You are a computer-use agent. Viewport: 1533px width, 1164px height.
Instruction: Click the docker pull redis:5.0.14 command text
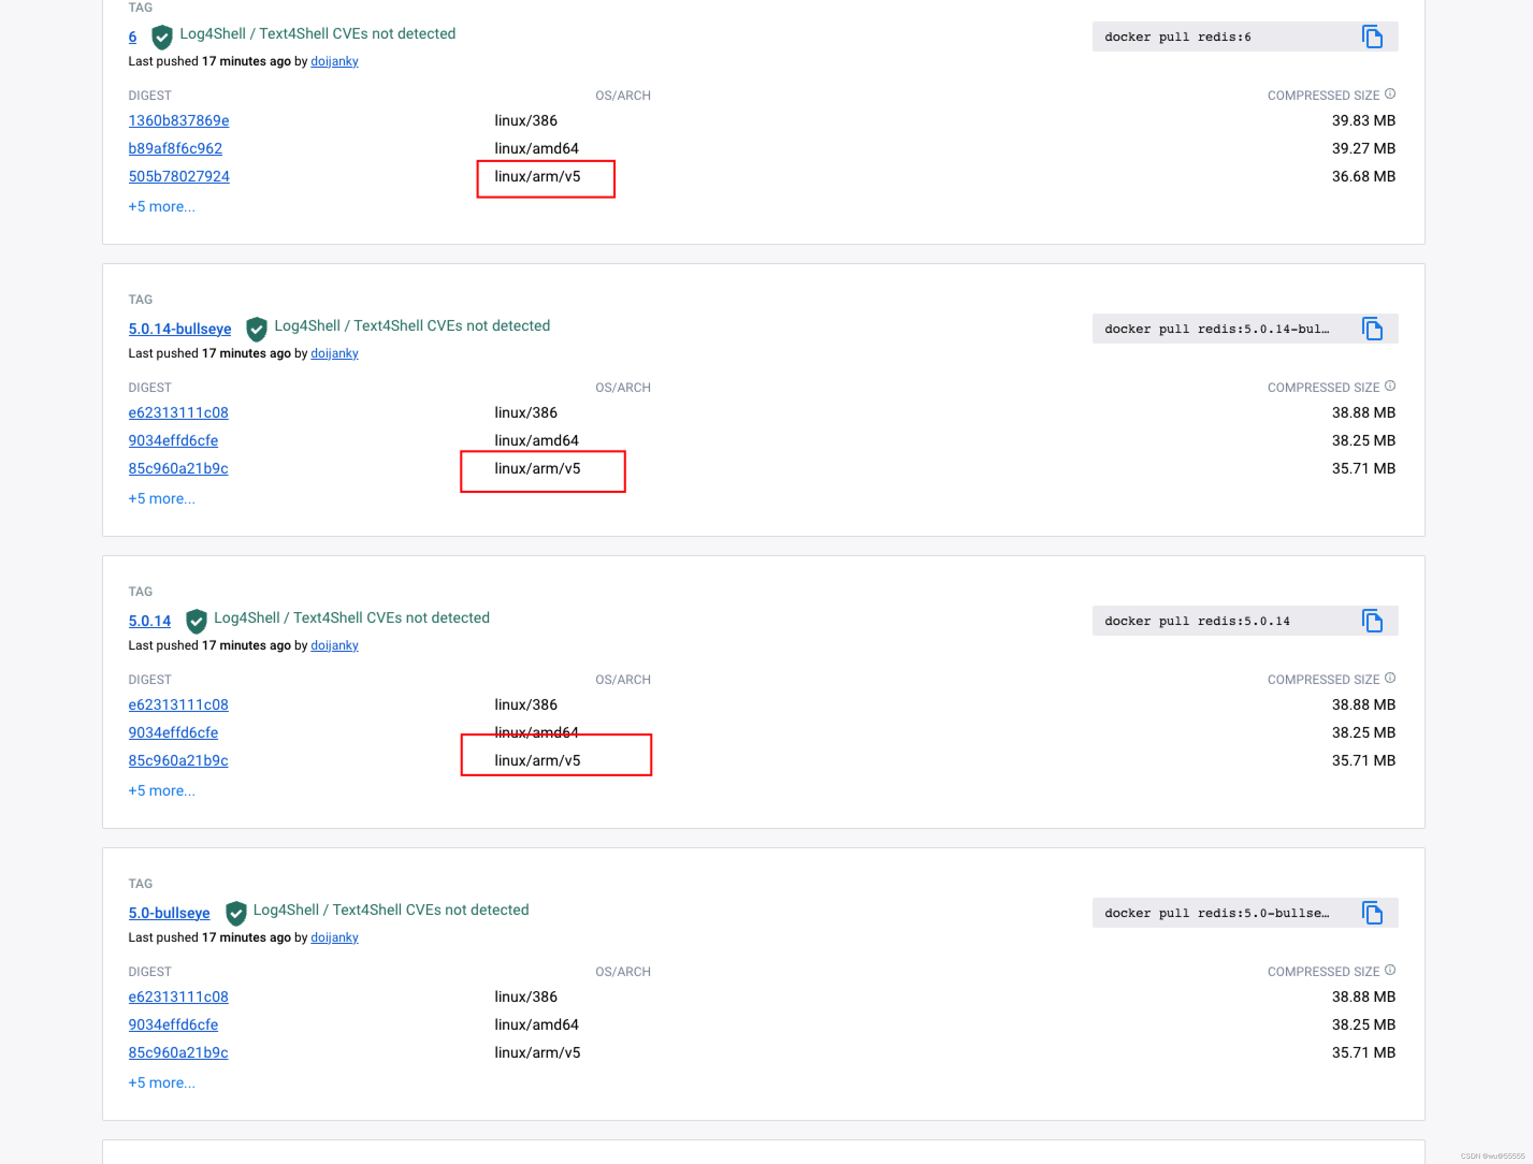(1197, 622)
